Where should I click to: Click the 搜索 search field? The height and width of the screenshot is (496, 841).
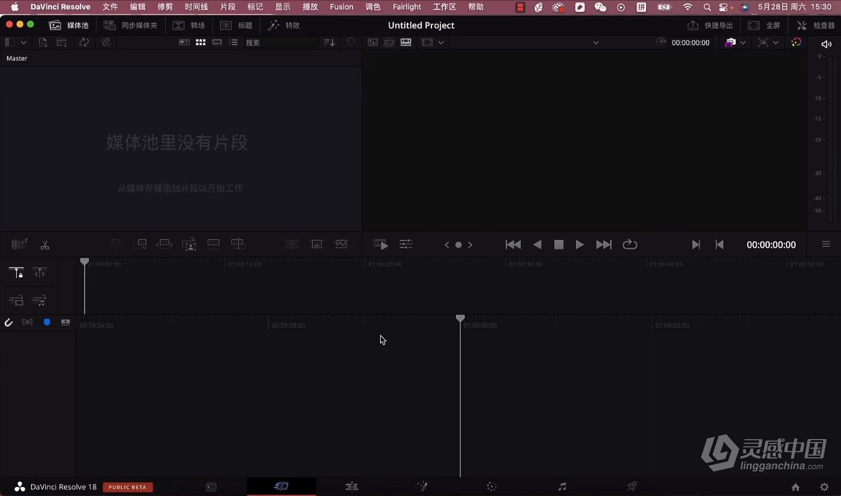point(281,43)
